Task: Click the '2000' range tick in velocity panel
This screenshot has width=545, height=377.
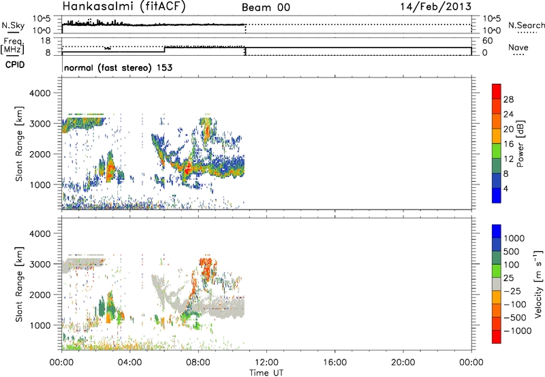Action: [40, 295]
